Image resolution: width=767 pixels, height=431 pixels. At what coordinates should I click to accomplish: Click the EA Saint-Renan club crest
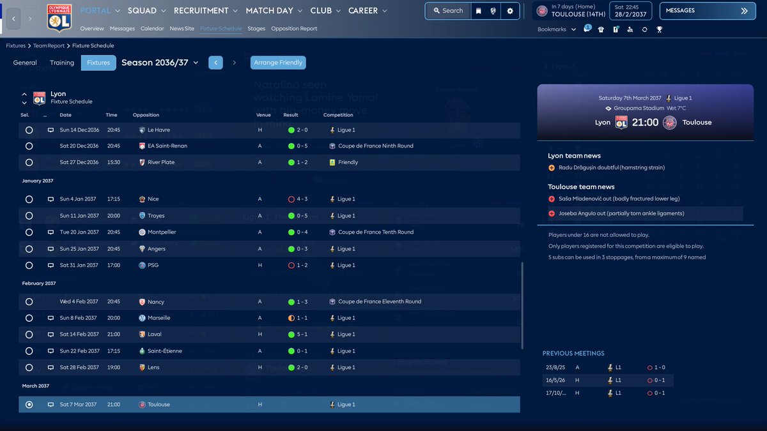pyautogui.click(x=142, y=146)
